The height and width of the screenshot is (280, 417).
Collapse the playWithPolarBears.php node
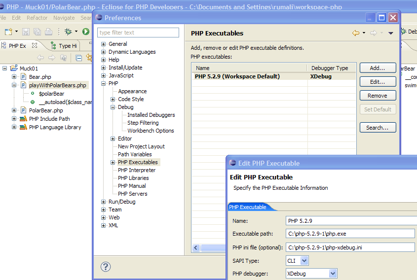tap(14, 85)
